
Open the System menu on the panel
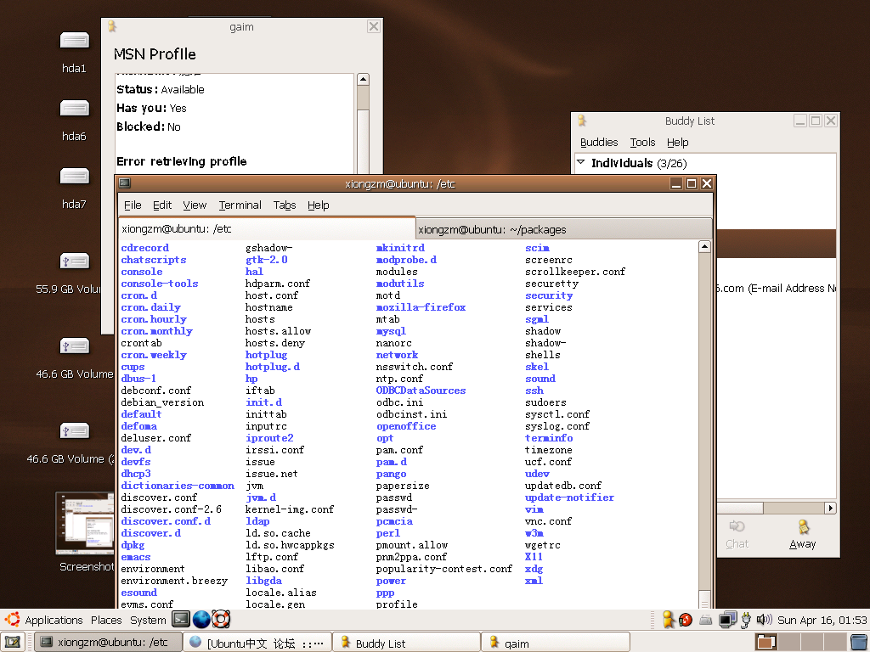click(x=148, y=620)
